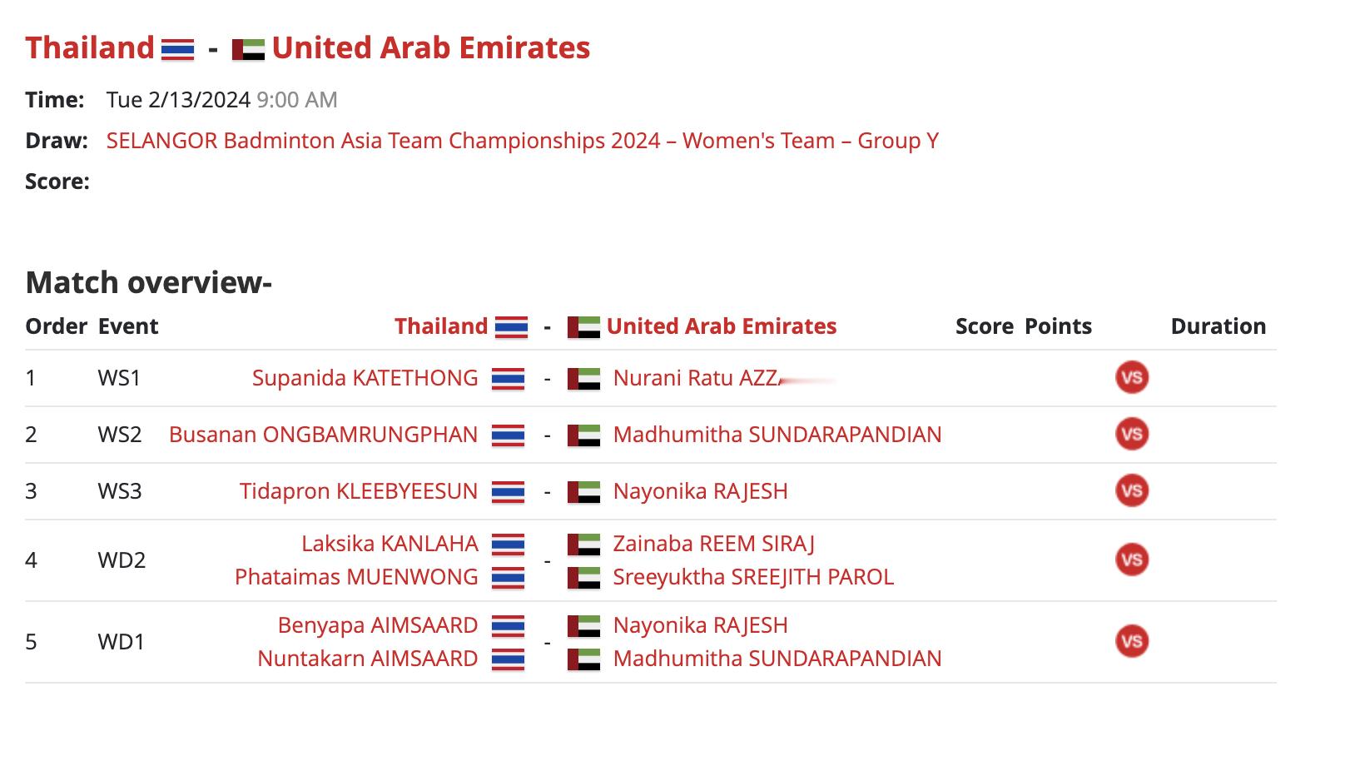Open Busanan ONGBAMRUNGPHAN player profile
This screenshot has width=1345, height=766.
coord(324,435)
